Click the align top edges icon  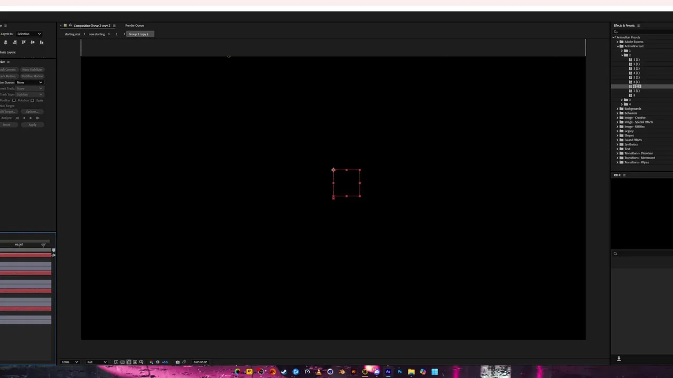tap(24, 42)
